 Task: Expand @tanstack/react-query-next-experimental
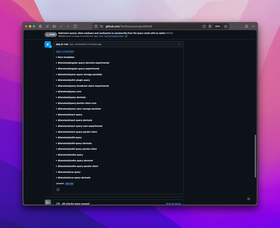coord(79,126)
